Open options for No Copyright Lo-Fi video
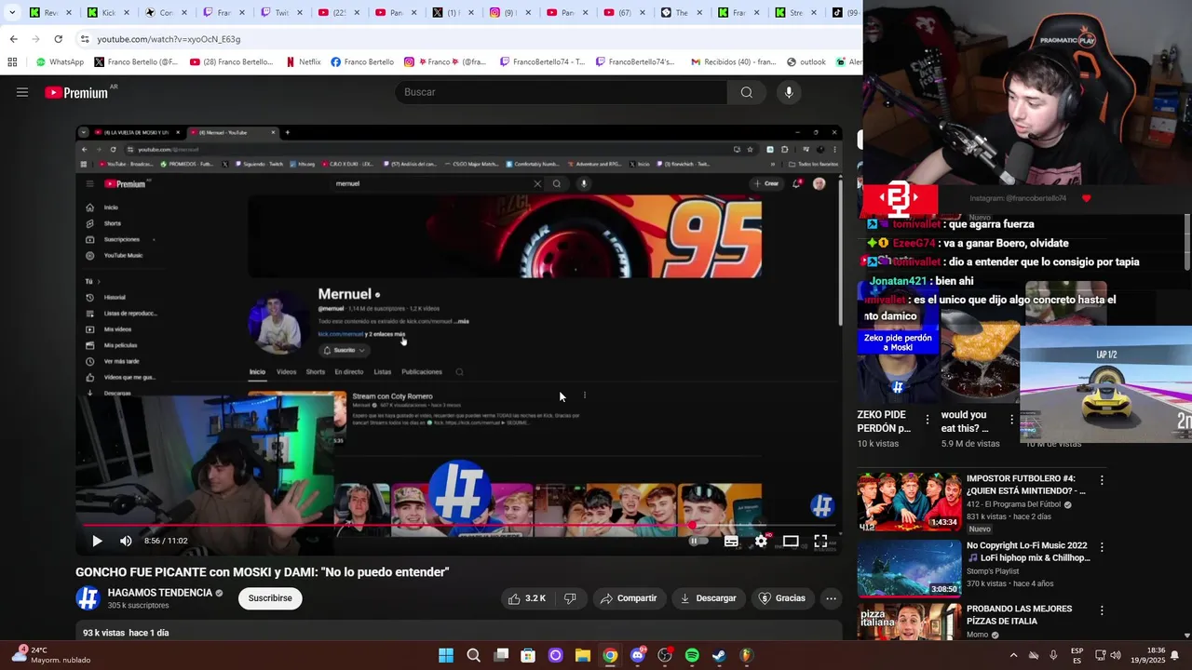This screenshot has height=670, width=1192. pyautogui.click(x=1102, y=547)
